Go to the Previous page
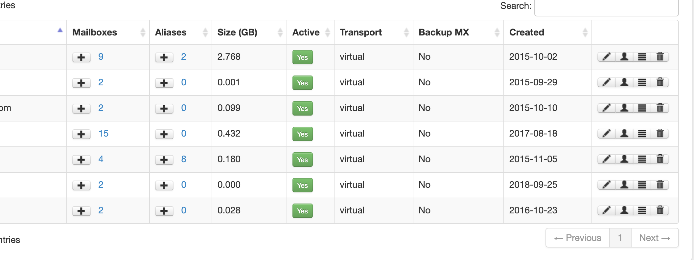Screen dimensions: 694x260 [x=578, y=238]
